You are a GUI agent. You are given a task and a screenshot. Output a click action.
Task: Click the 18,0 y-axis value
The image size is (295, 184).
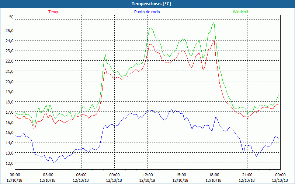tap(10, 102)
